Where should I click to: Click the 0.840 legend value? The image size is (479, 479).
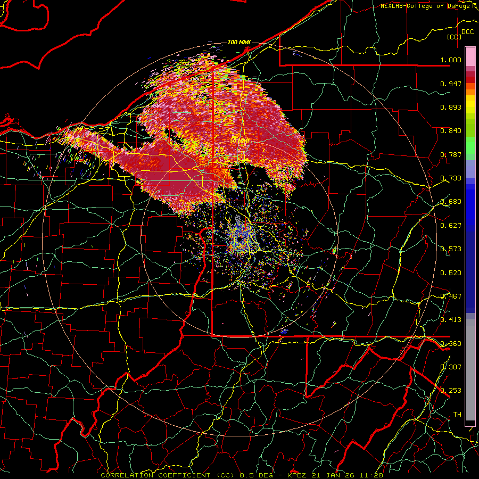tap(451, 131)
